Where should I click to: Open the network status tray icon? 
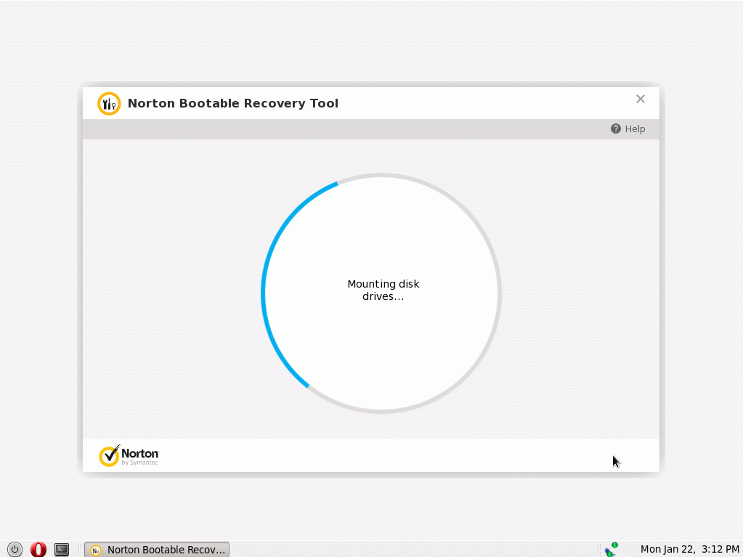click(x=612, y=550)
